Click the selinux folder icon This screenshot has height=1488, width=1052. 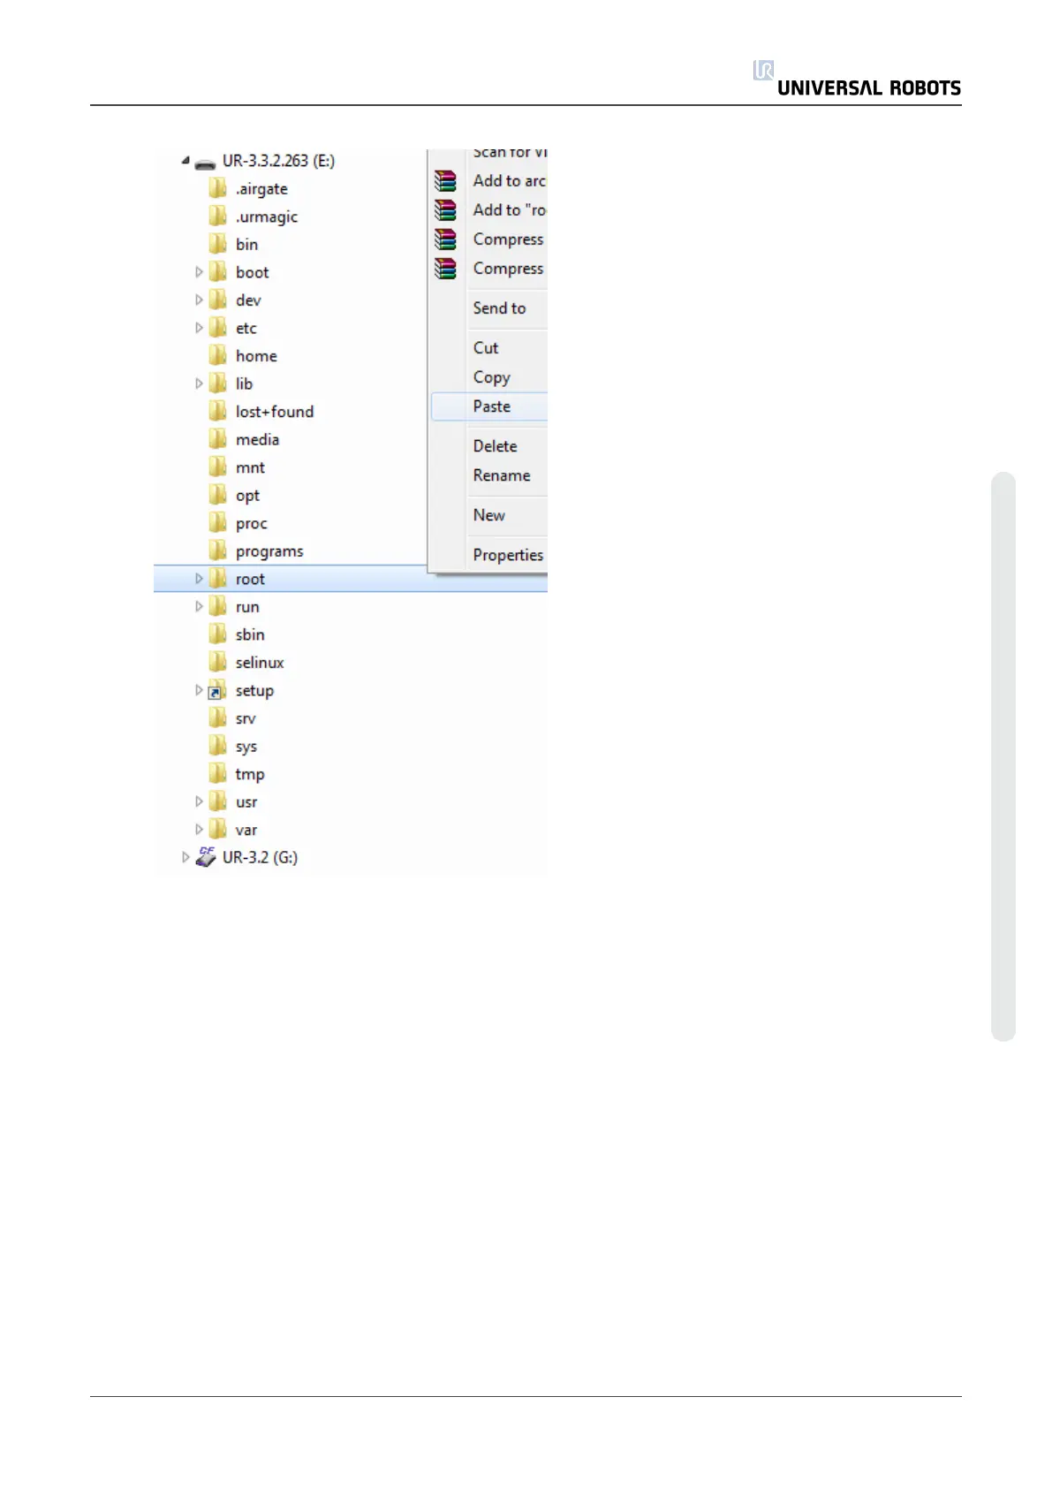(217, 662)
